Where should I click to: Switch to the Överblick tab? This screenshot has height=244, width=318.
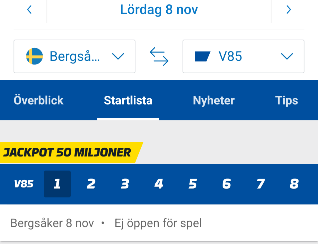(39, 101)
